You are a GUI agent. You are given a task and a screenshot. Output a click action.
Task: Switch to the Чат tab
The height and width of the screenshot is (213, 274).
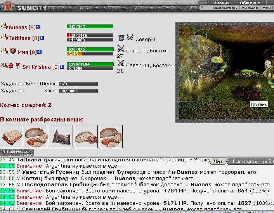coord(218,161)
